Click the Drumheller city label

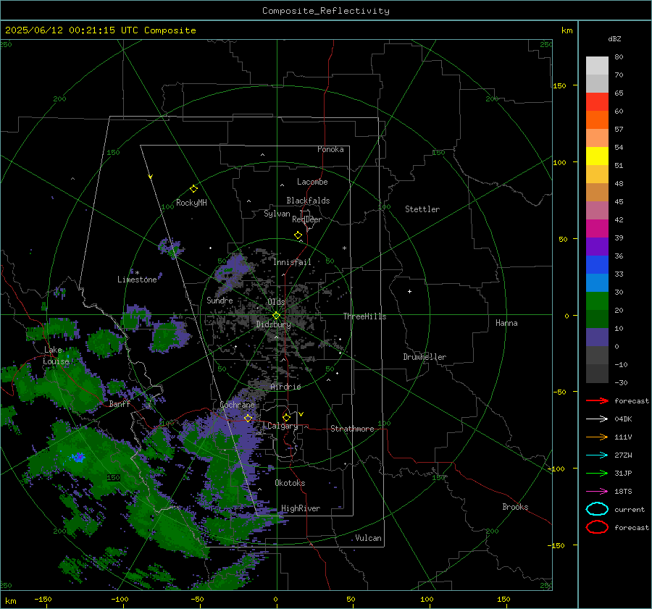425,357
